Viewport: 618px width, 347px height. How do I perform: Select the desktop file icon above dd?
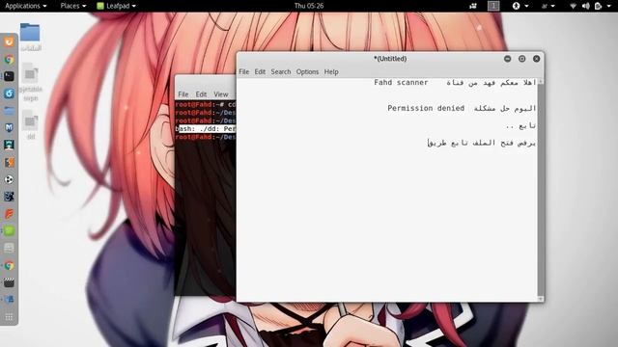tap(30, 73)
